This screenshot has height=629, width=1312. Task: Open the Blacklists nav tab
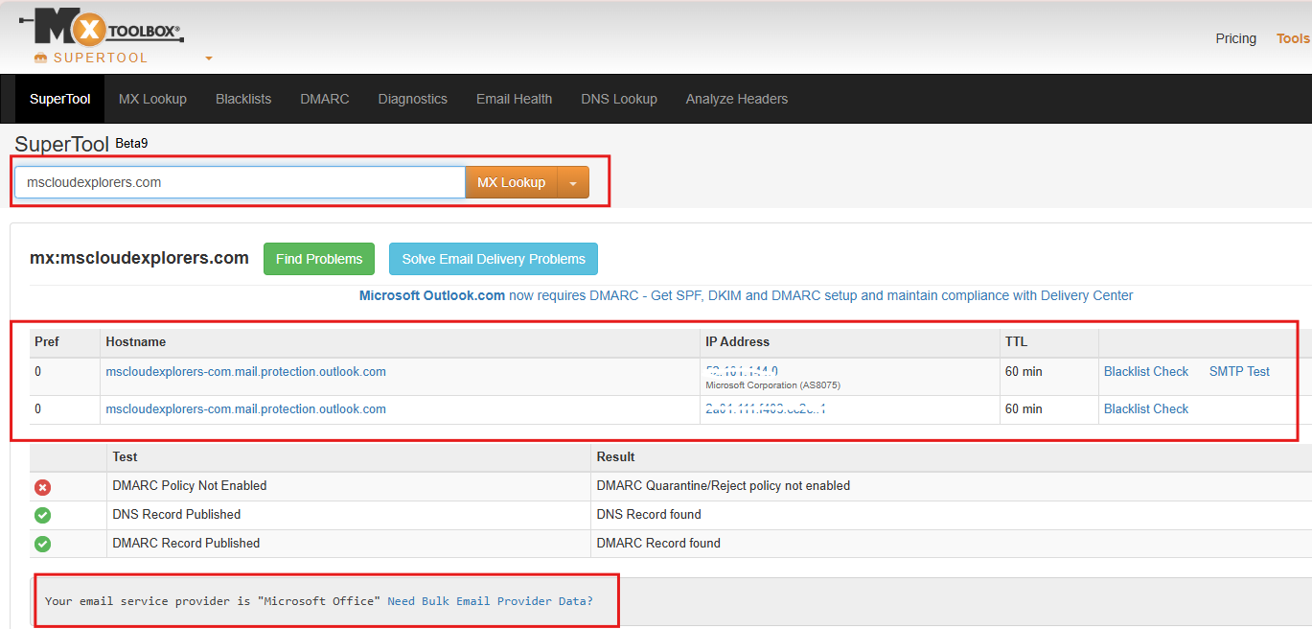coord(243,99)
